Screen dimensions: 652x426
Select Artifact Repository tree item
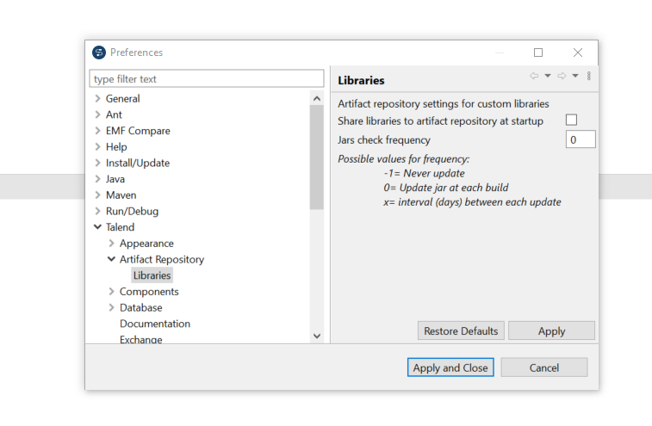click(x=162, y=259)
